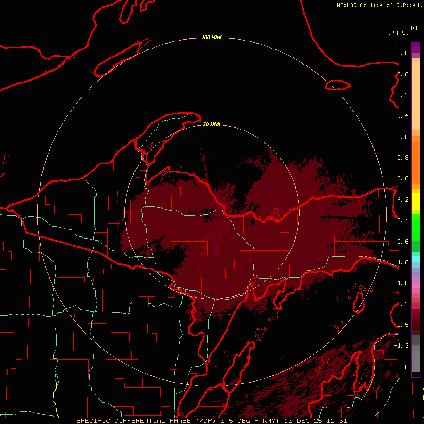Click the bright green colorbar segment
This screenshot has height=424, width=424.
coord(416,228)
